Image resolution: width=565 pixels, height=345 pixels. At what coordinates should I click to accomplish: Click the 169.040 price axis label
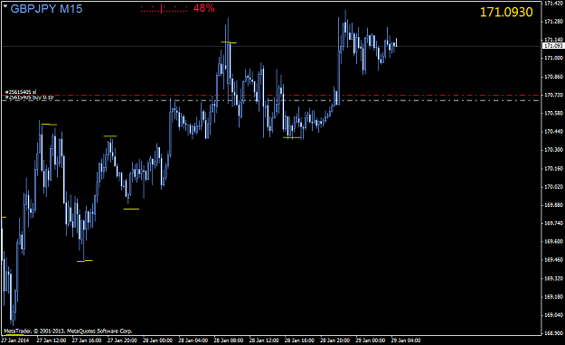553,315
